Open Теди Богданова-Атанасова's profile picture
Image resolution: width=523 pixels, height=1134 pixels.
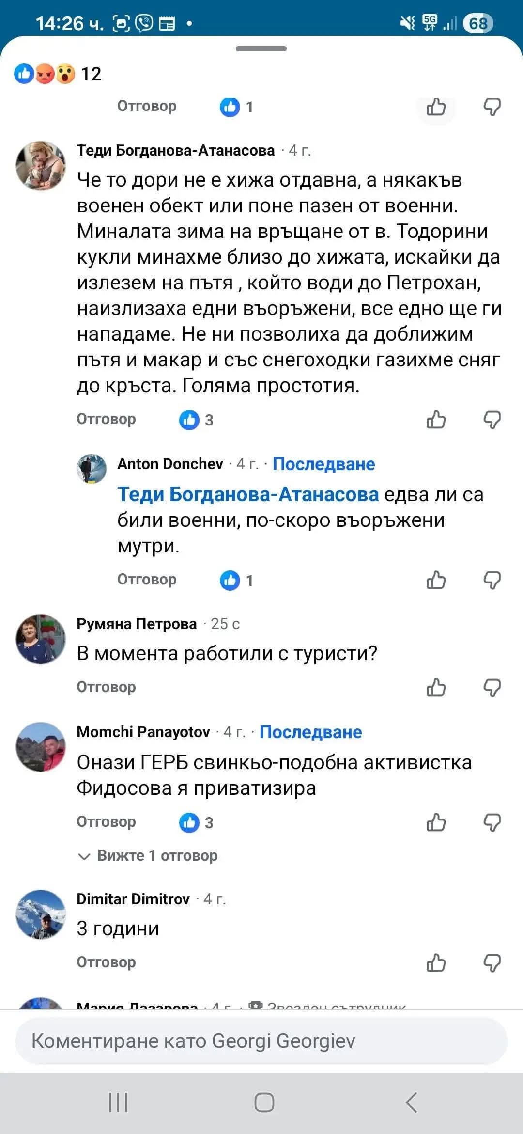coord(41,166)
